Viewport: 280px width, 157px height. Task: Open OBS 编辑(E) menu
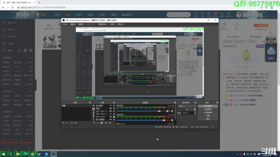coord(73,24)
